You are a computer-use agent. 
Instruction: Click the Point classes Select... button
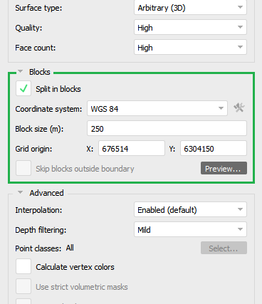pyautogui.click(x=224, y=248)
